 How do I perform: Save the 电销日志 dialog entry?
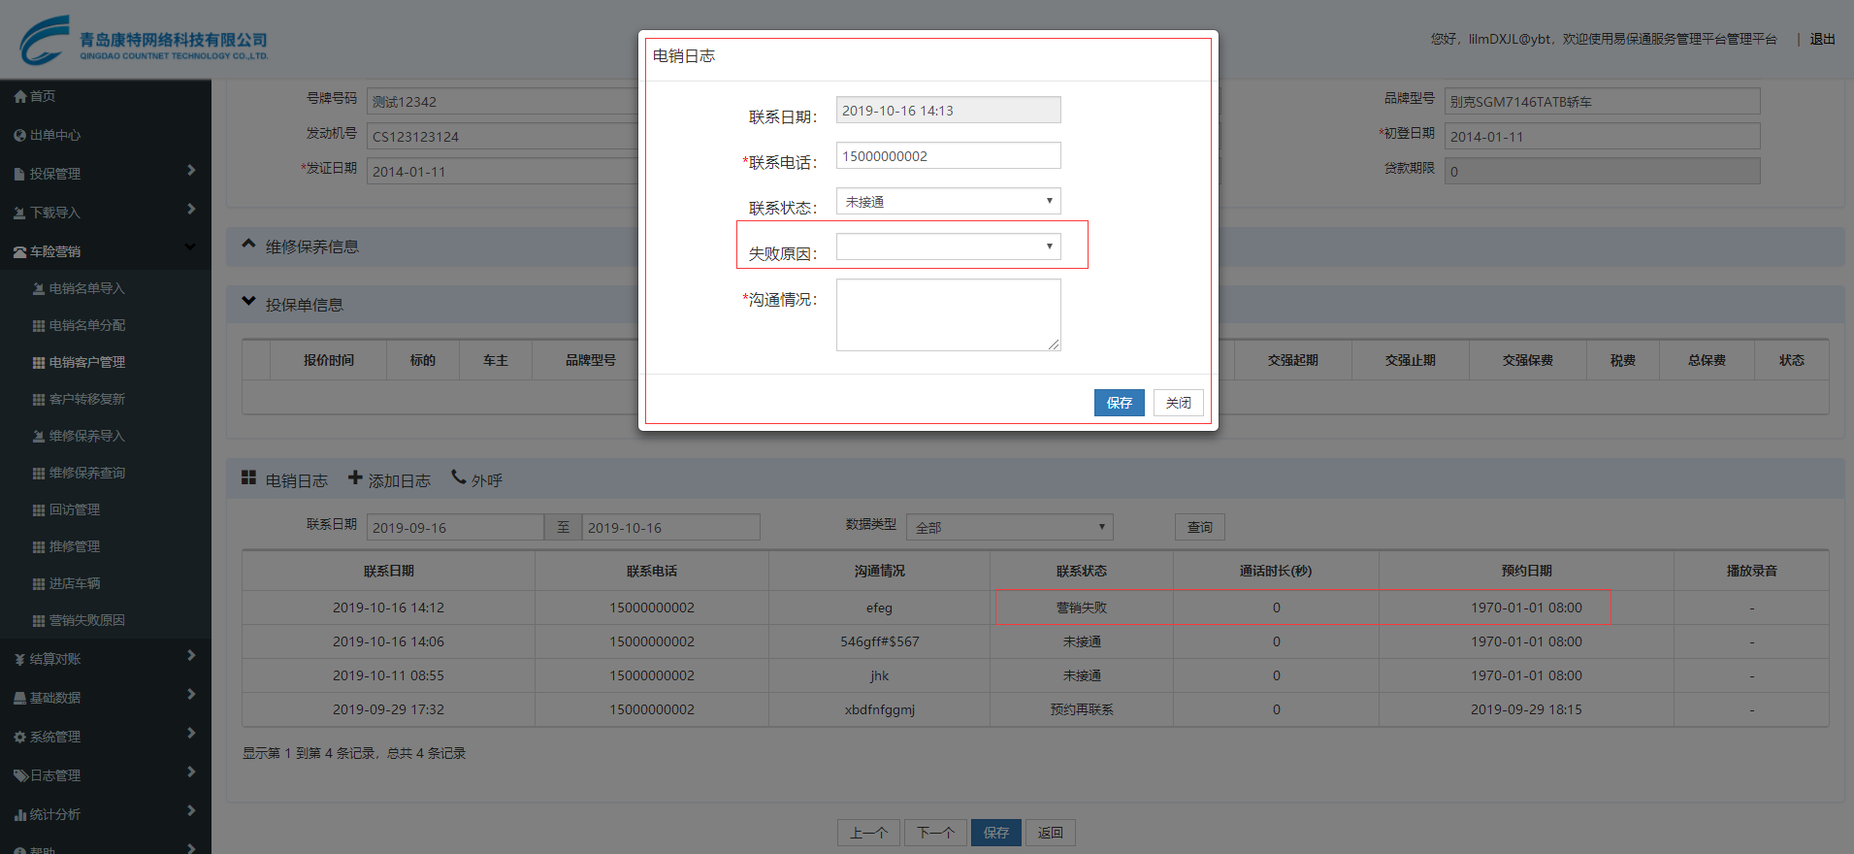pyautogui.click(x=1119, y=403)
